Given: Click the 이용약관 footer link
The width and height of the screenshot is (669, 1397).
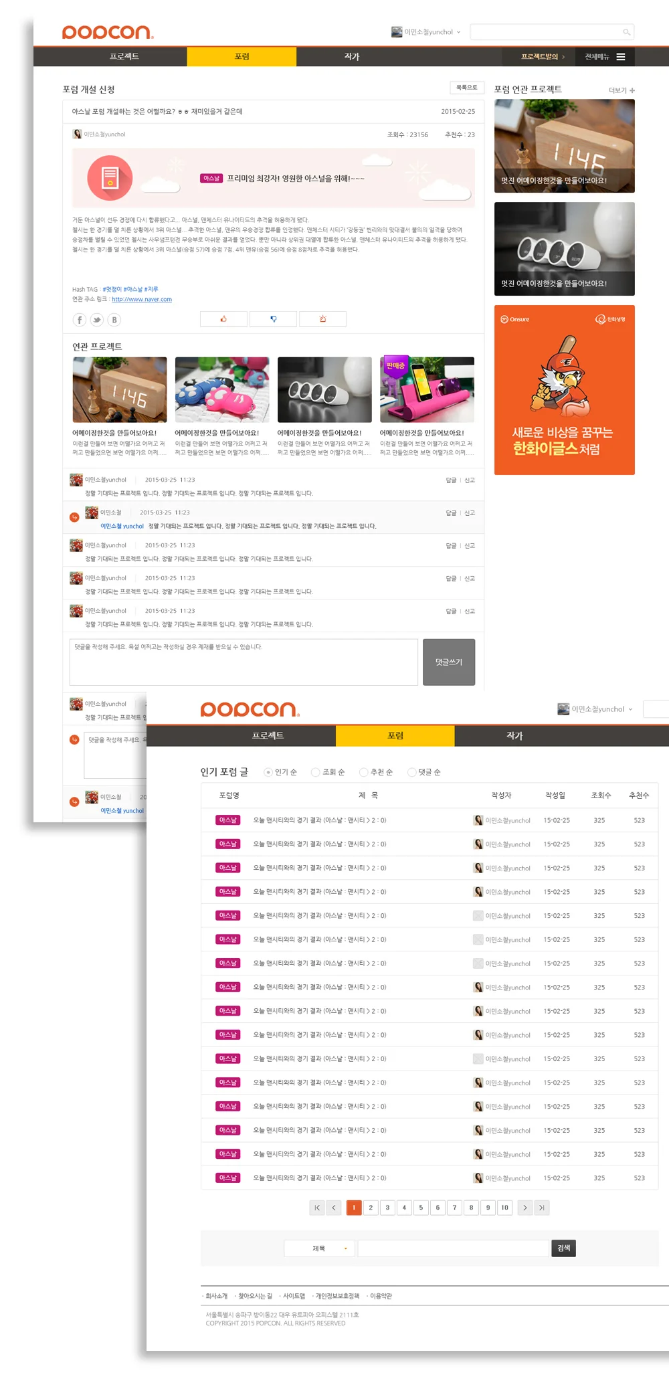Looking at the screenshot, I should (381, 1296).
